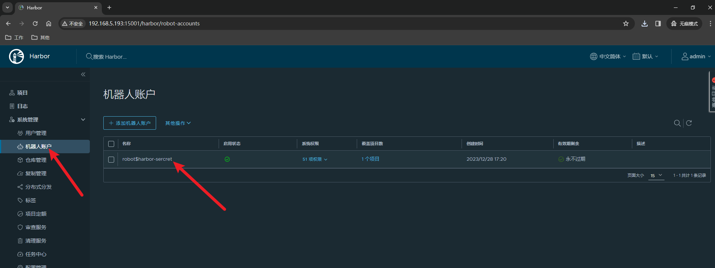Click the 永不过期 expiration value
The image size is (715, 268).
[x=575, y=159]
